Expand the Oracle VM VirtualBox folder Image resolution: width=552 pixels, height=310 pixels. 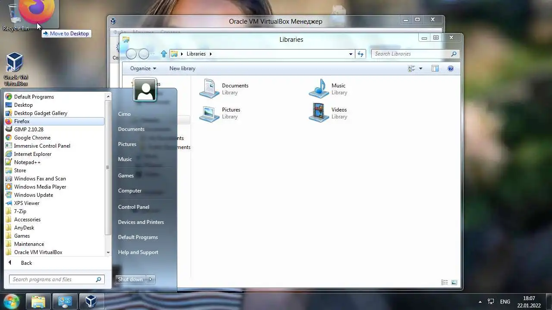(x=54, y=252)
